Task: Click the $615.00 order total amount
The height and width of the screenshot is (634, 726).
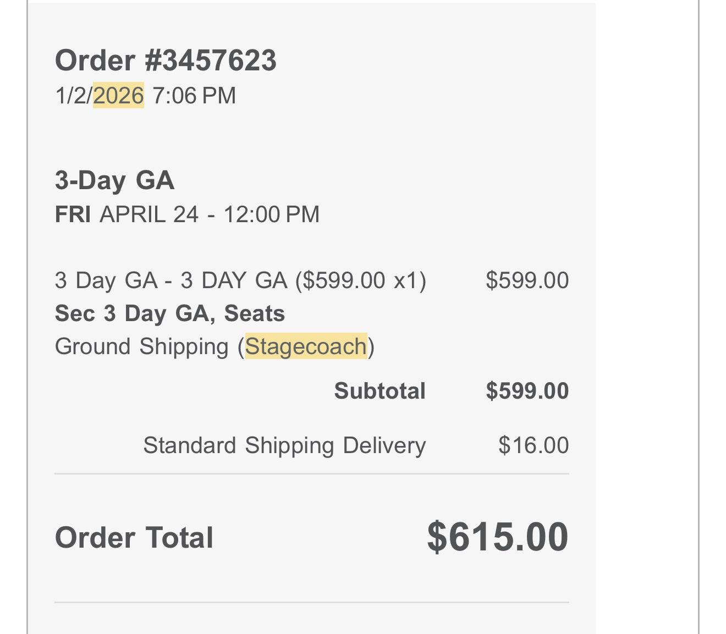Action: (497, 537)
